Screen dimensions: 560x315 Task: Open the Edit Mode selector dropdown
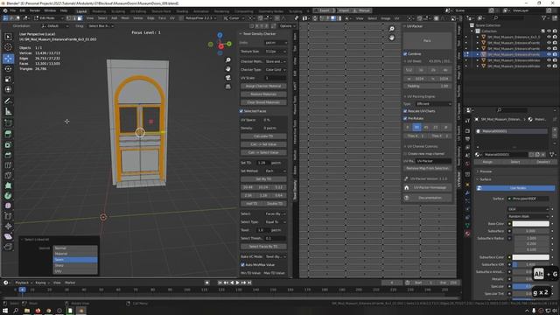click(x=49, y=17)
